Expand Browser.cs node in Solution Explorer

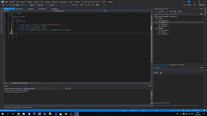tap(157, 22)
